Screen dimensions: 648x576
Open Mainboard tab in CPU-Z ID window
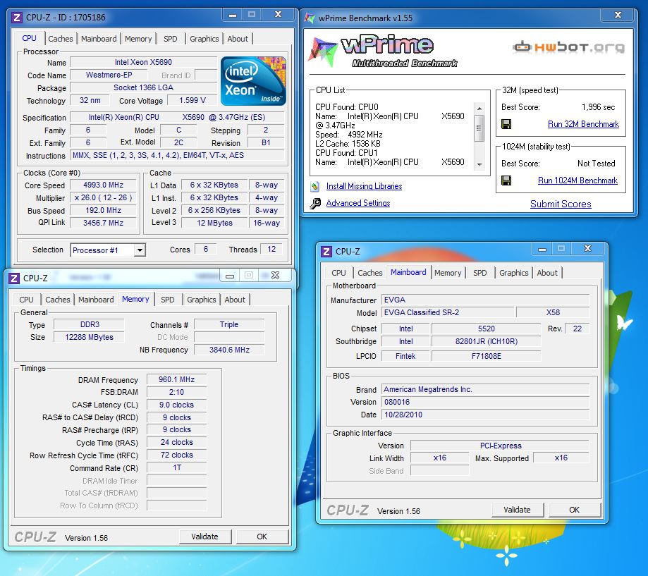pos(99,39)
